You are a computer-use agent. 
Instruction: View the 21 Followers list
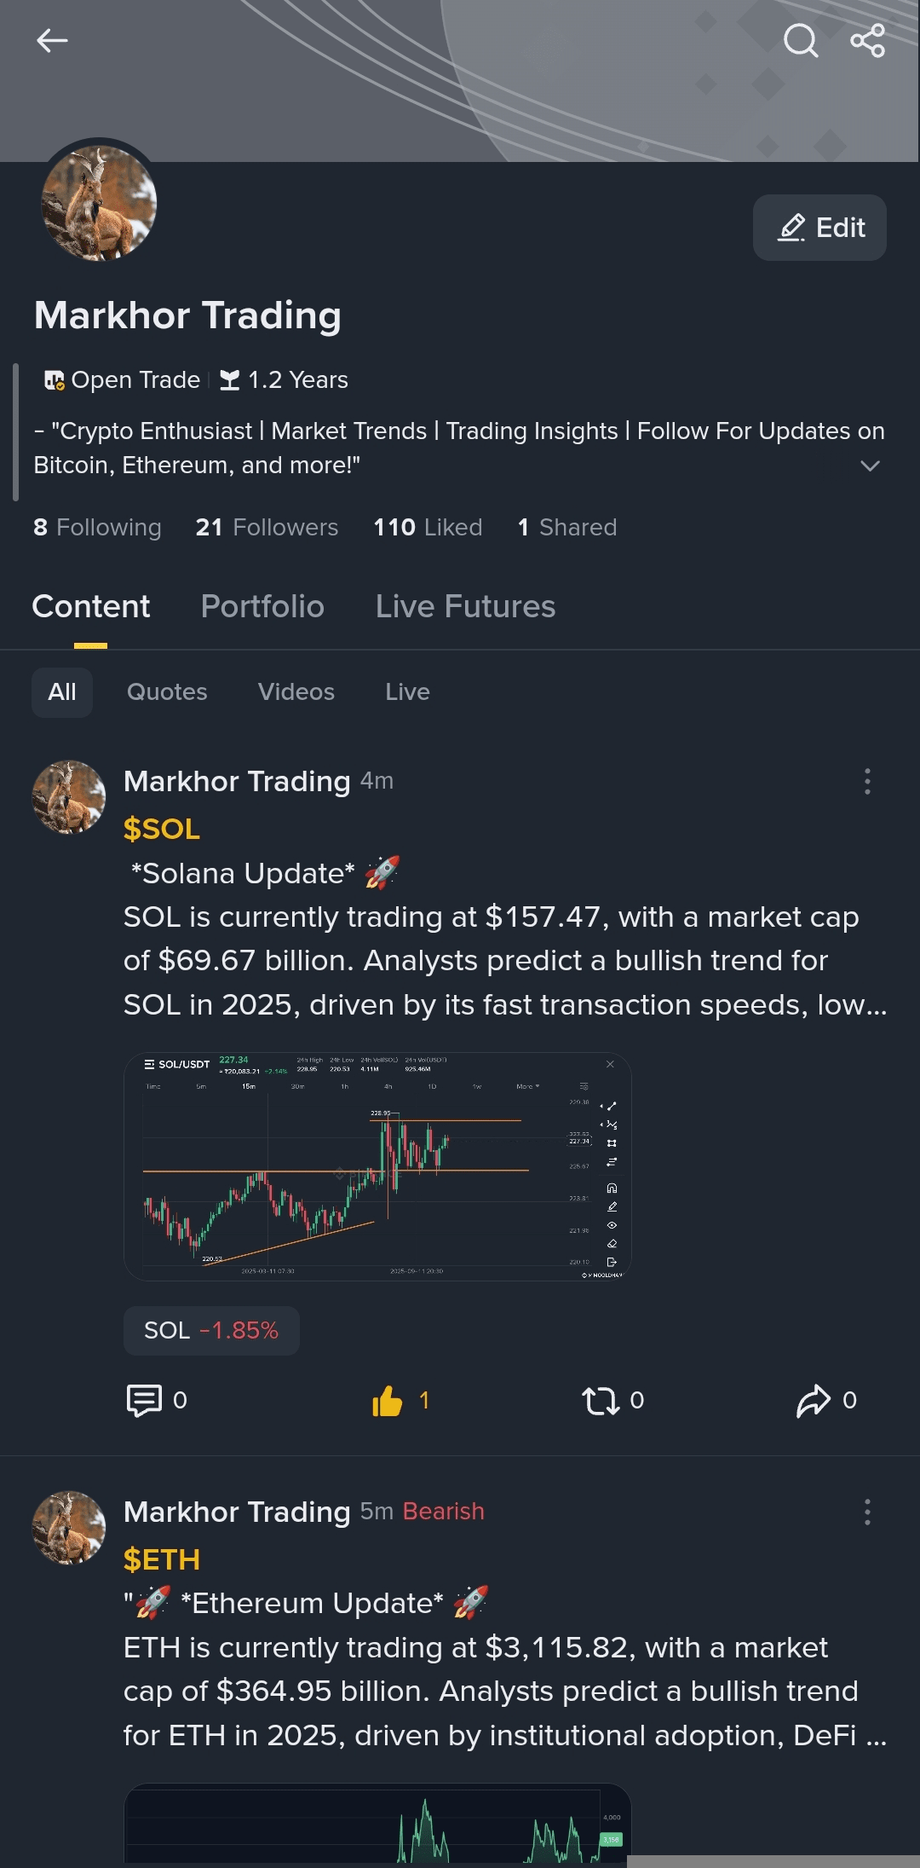point(267,527)
